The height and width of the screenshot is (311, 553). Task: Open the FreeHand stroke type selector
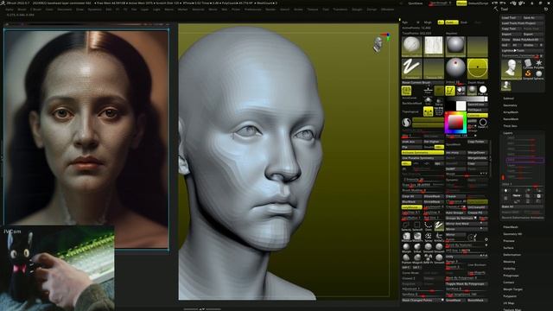411,68
